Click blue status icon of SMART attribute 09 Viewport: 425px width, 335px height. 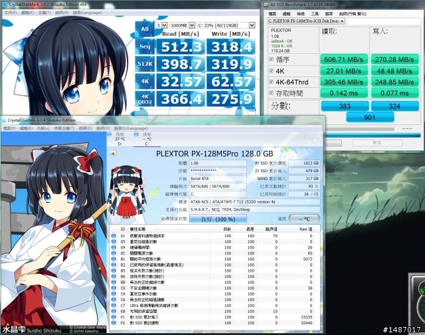click(x=114, y=247)
